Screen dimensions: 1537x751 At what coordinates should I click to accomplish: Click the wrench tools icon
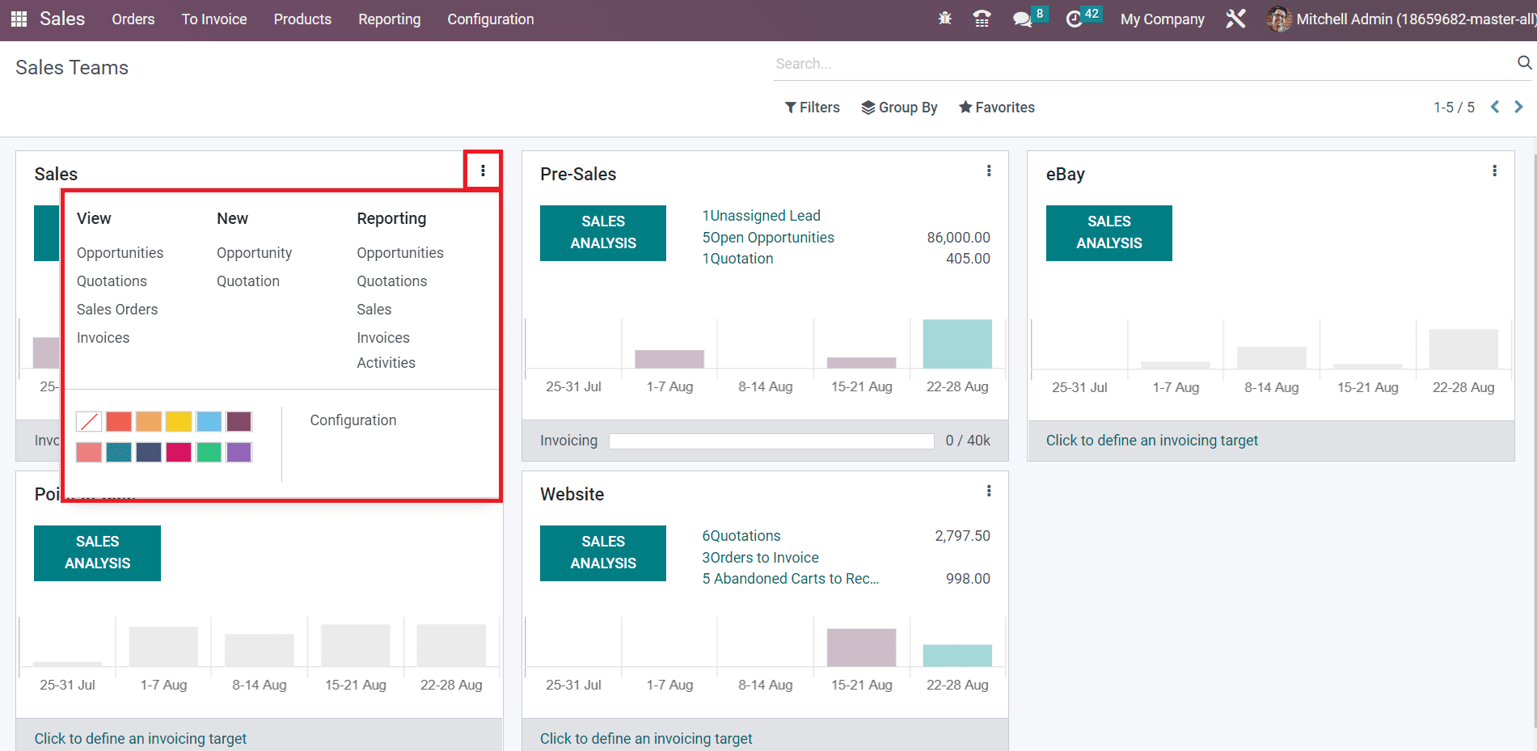pos(1235,19)
